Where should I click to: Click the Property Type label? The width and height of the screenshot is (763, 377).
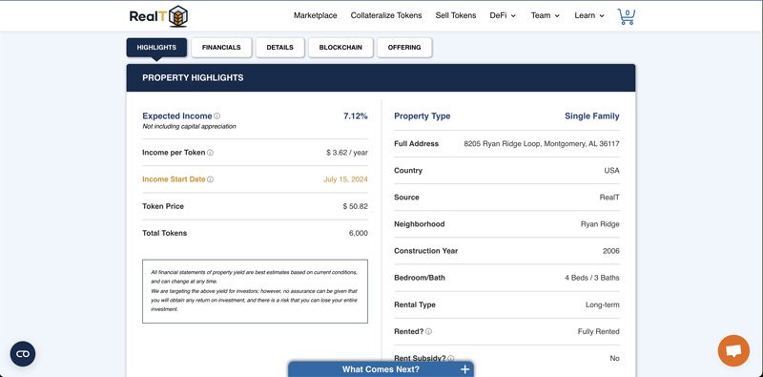[x=423, y=115]
